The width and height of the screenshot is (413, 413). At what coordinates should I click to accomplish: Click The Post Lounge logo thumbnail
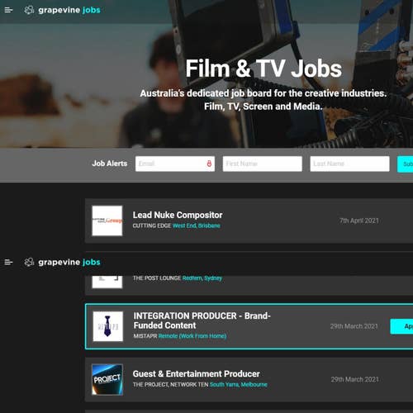click(x=107, y=282)
